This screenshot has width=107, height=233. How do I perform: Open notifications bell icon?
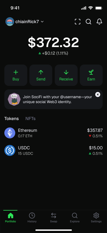[x=99, y=22]
